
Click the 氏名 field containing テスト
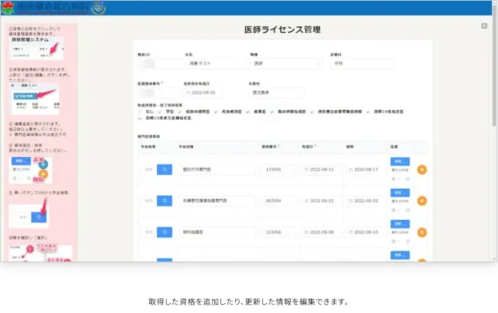coord(216,63)
